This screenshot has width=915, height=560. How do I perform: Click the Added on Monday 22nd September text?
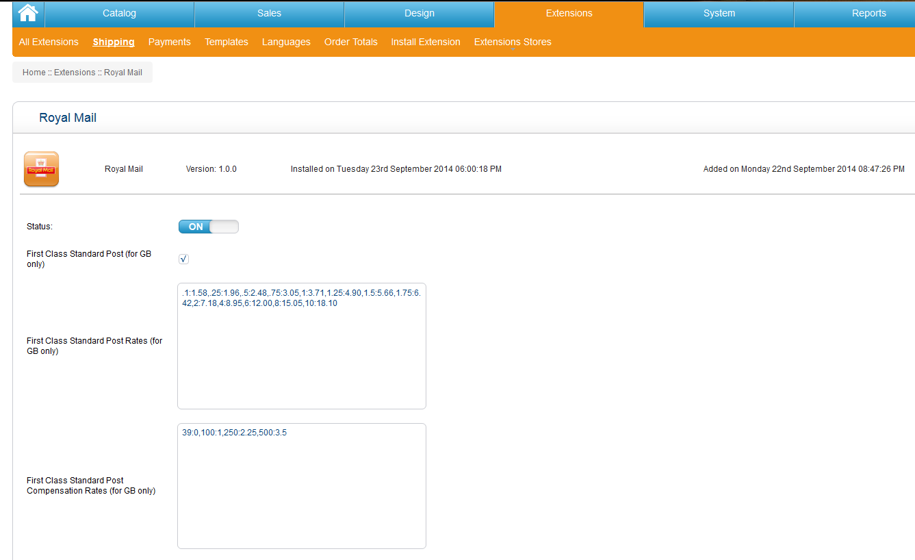[x=804, y=169]
